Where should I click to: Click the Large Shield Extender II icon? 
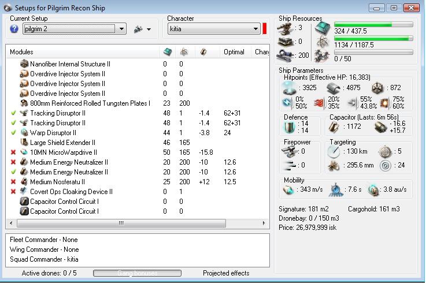[24, 142]
